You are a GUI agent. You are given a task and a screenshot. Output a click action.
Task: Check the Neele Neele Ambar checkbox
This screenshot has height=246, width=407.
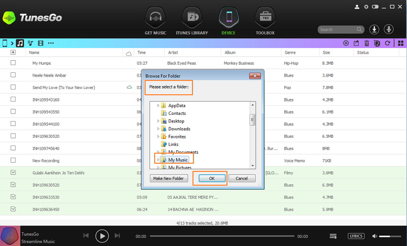[x=13, y=75]
